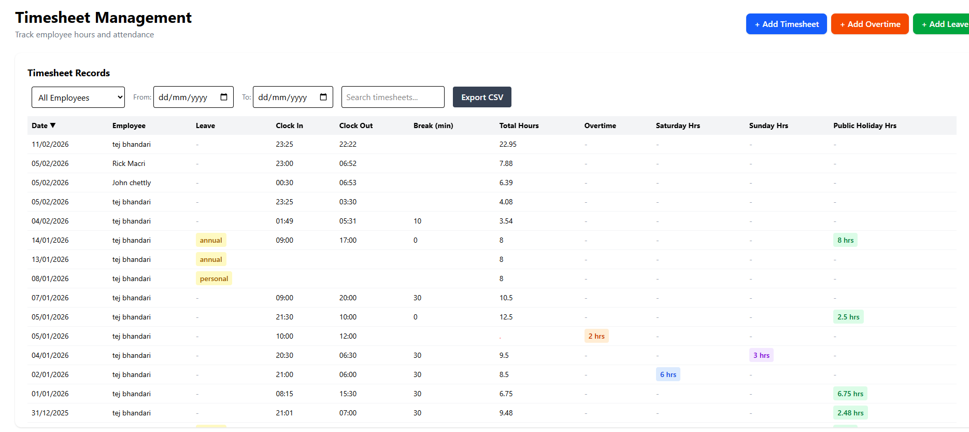Click the Public Holiday Hrs column header
This screenshot has width=969, height=432.
click(x=865, y=126)
